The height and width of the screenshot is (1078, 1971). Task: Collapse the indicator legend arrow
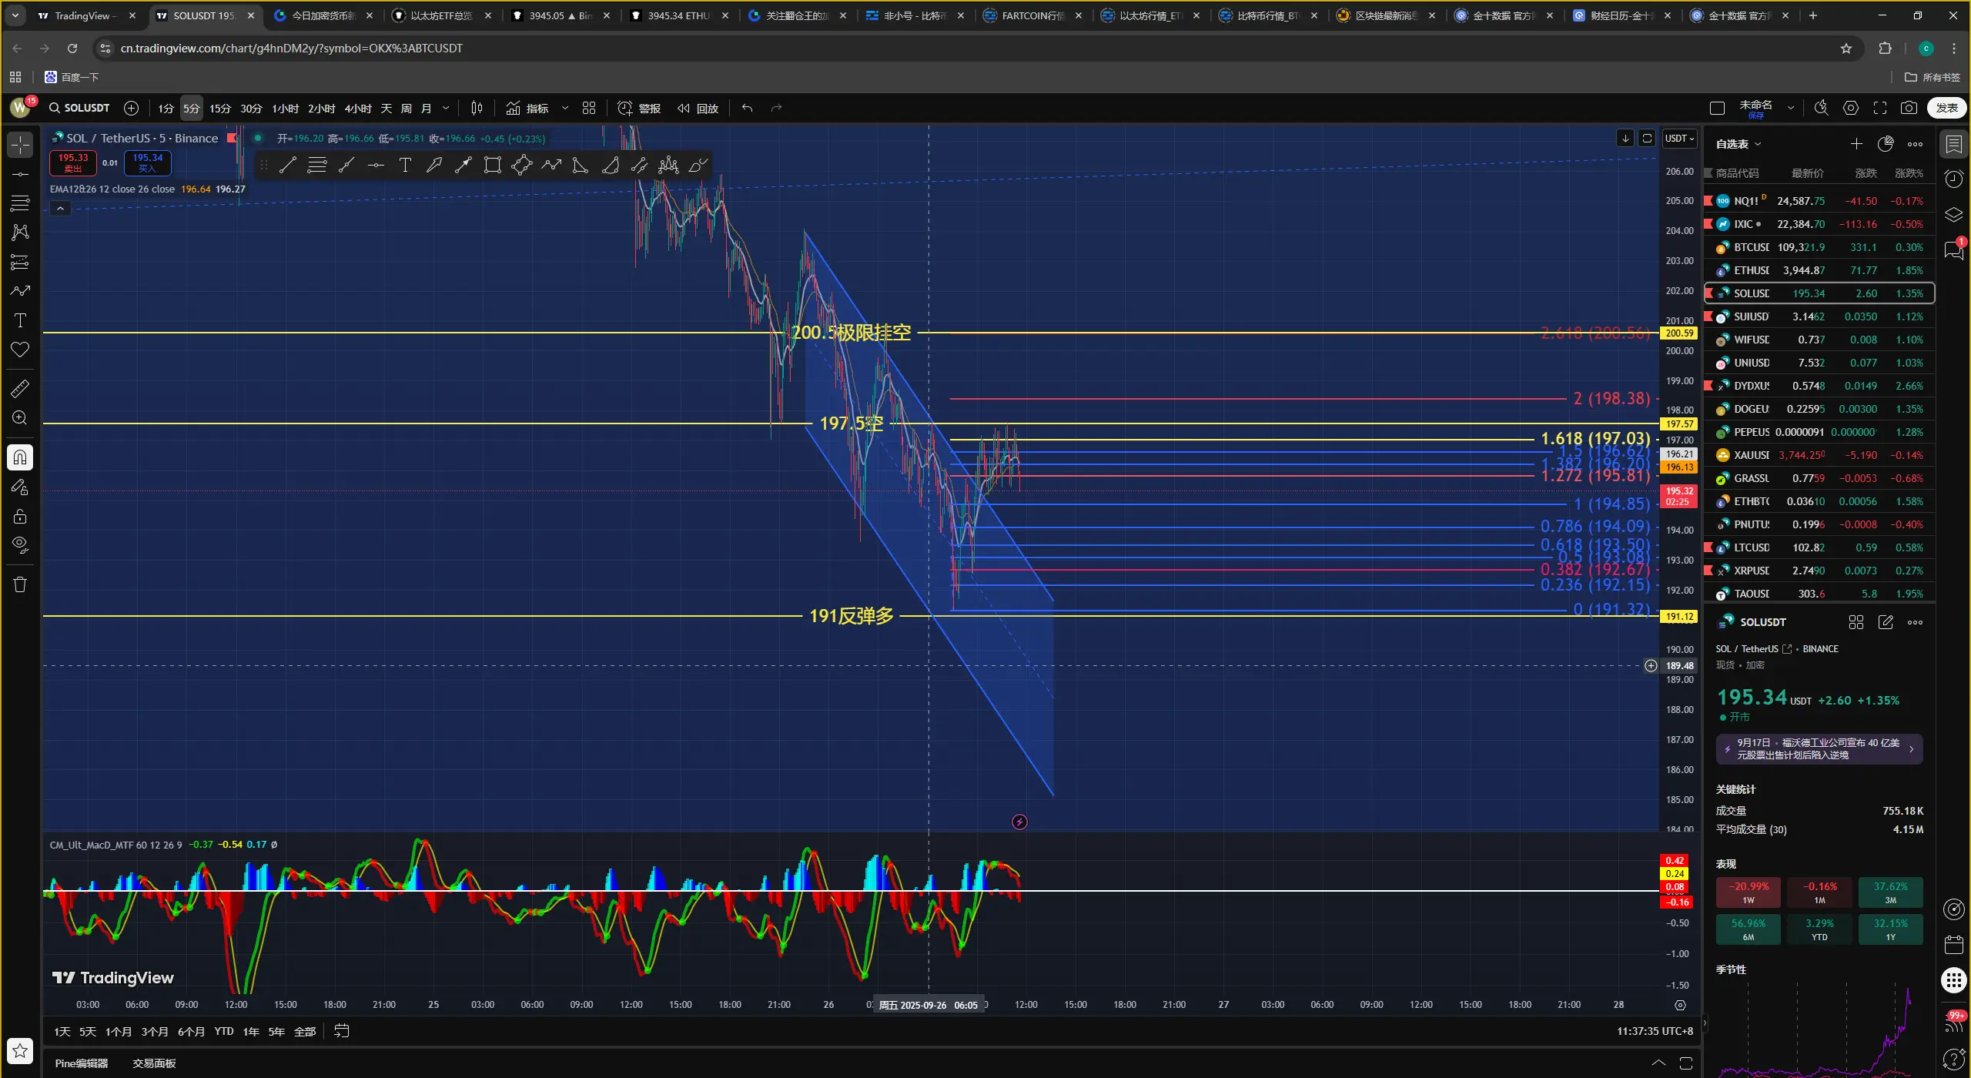[x=60, y=209]
